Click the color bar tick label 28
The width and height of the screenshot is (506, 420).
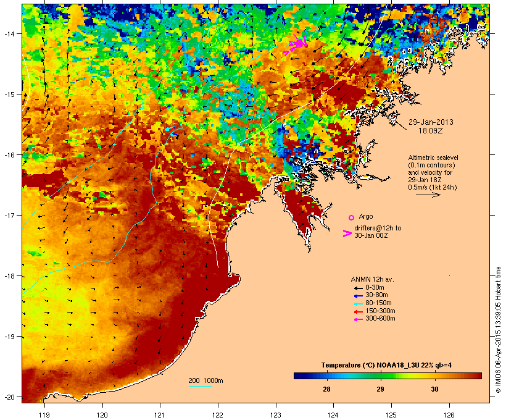[326, 389]
